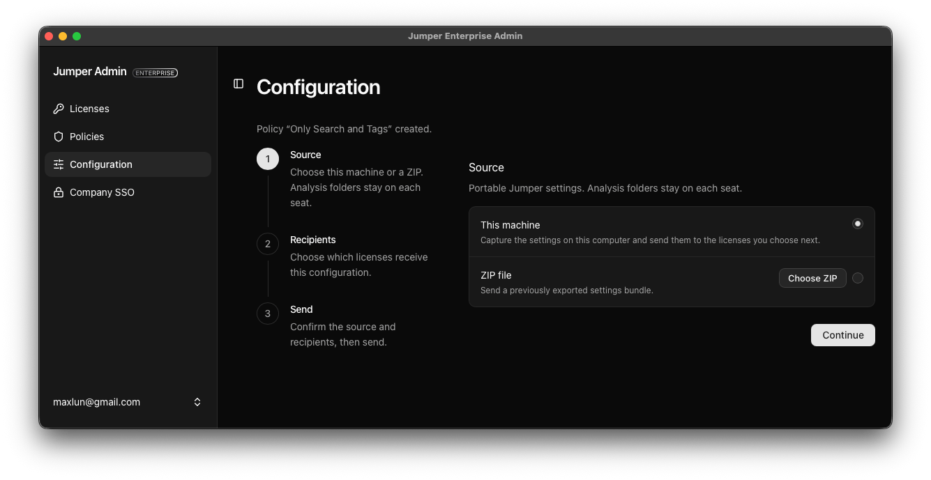931x480 pixels.
Task: Click the Choose ZIP button
Action: point(812,278)
